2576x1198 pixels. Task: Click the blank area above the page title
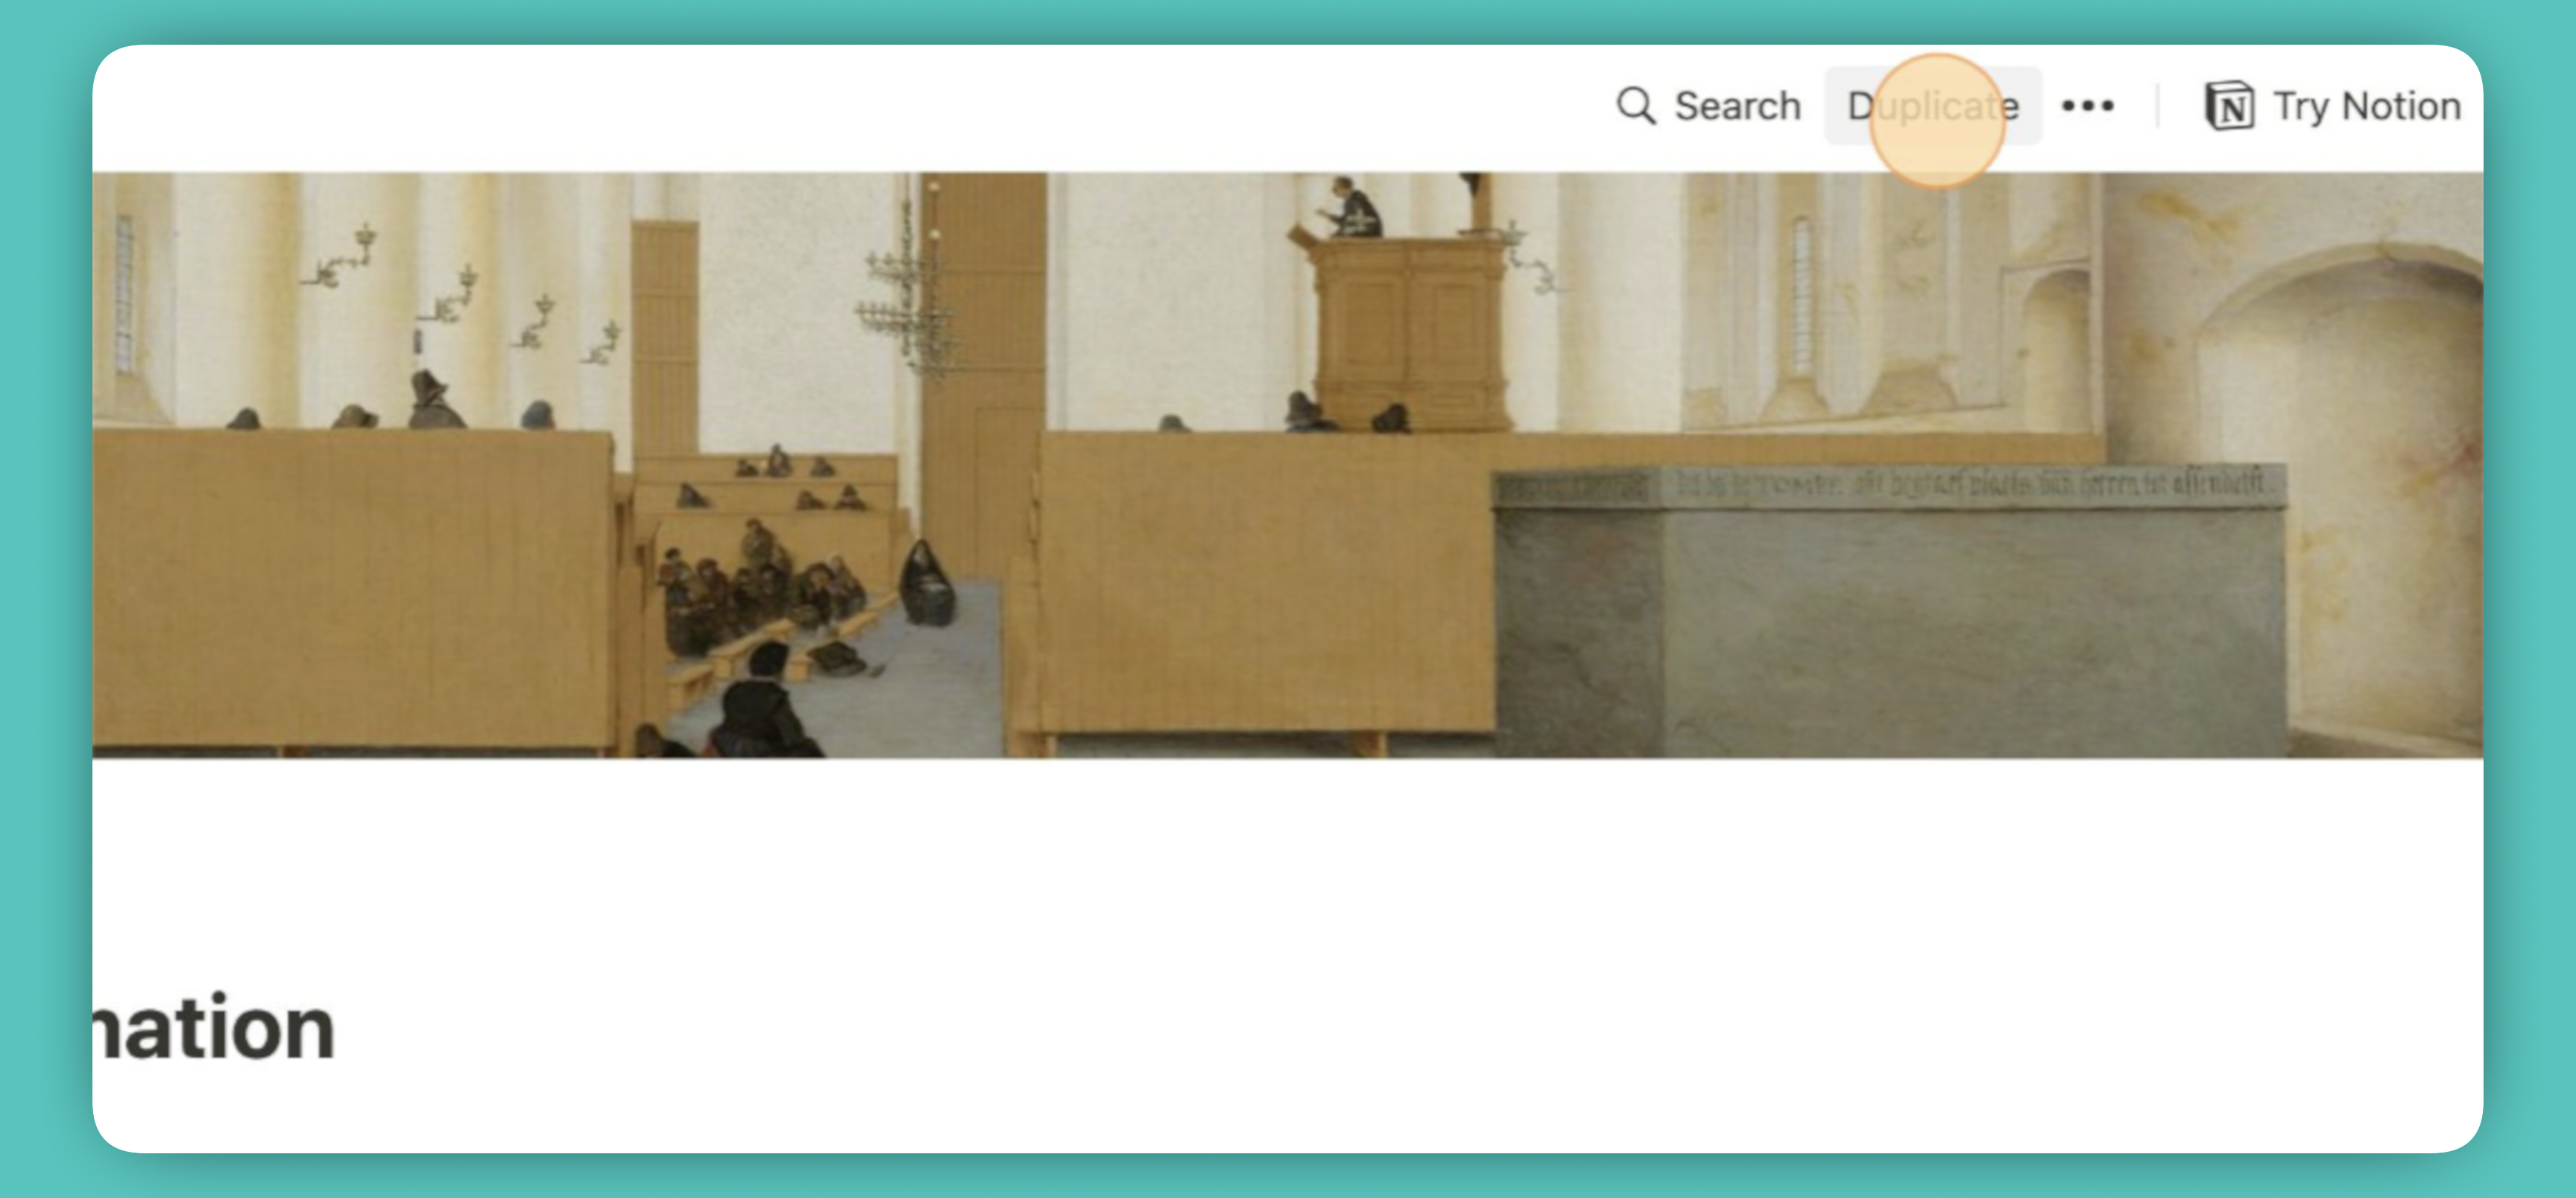pos(1288,869)
